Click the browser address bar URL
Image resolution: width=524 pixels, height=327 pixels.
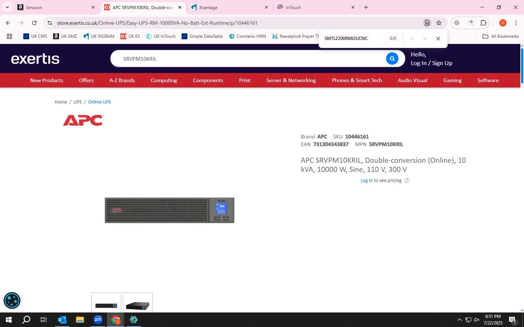157,23
